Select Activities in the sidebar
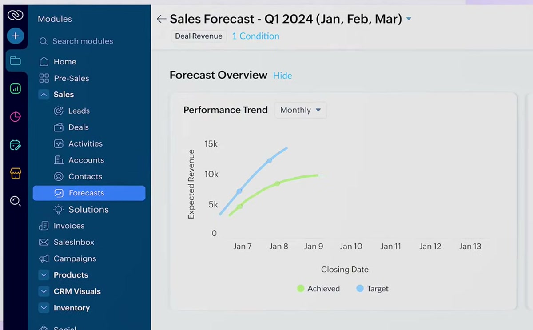The image size is (533, 330). click(85, 144)
